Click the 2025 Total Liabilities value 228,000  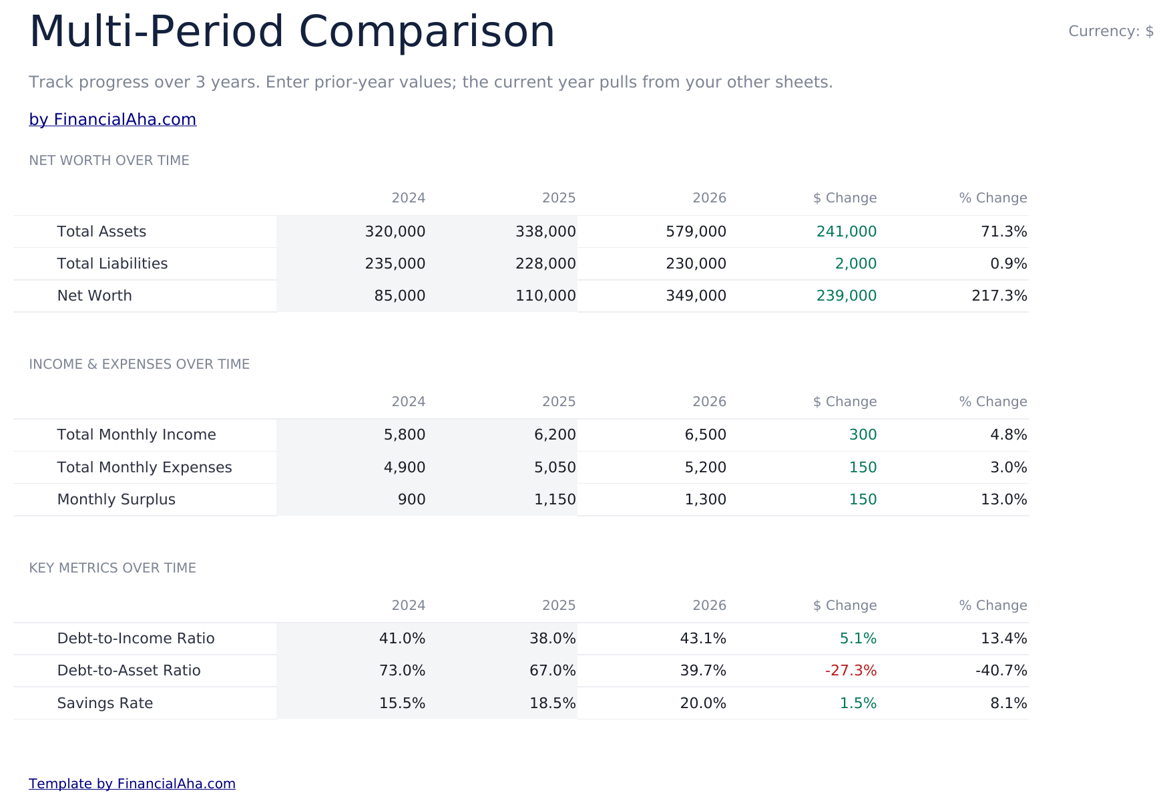click(545, 264)
